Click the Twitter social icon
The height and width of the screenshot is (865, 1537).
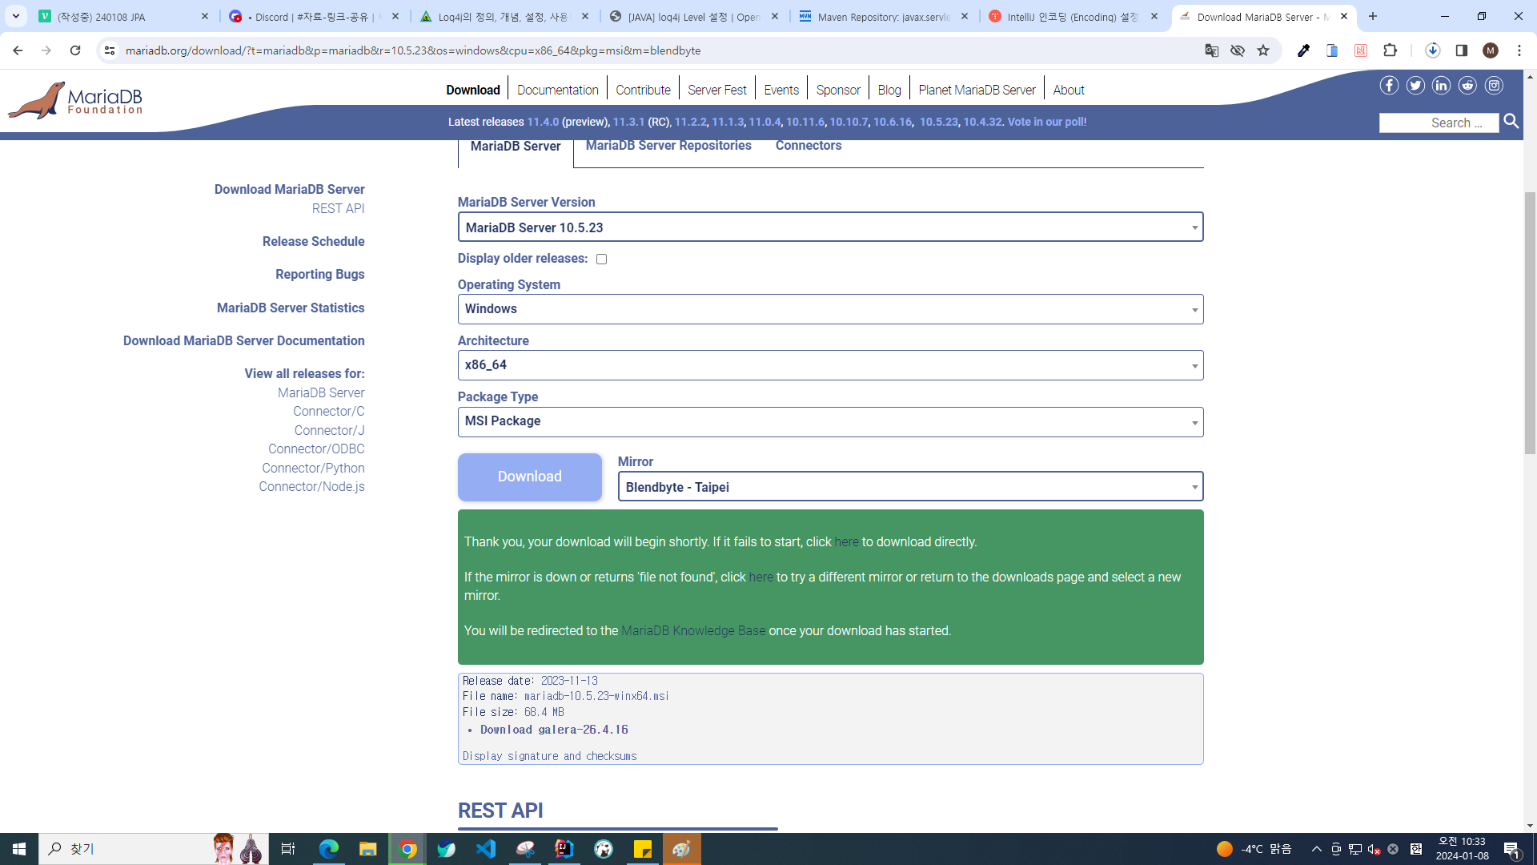coord(1415,86)
